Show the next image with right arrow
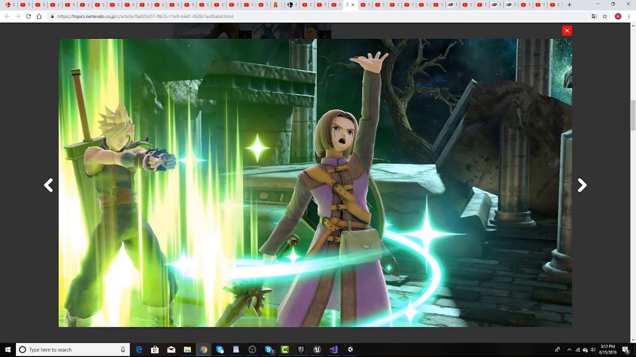This screenshot has height=357, width=636. point(582,185)
